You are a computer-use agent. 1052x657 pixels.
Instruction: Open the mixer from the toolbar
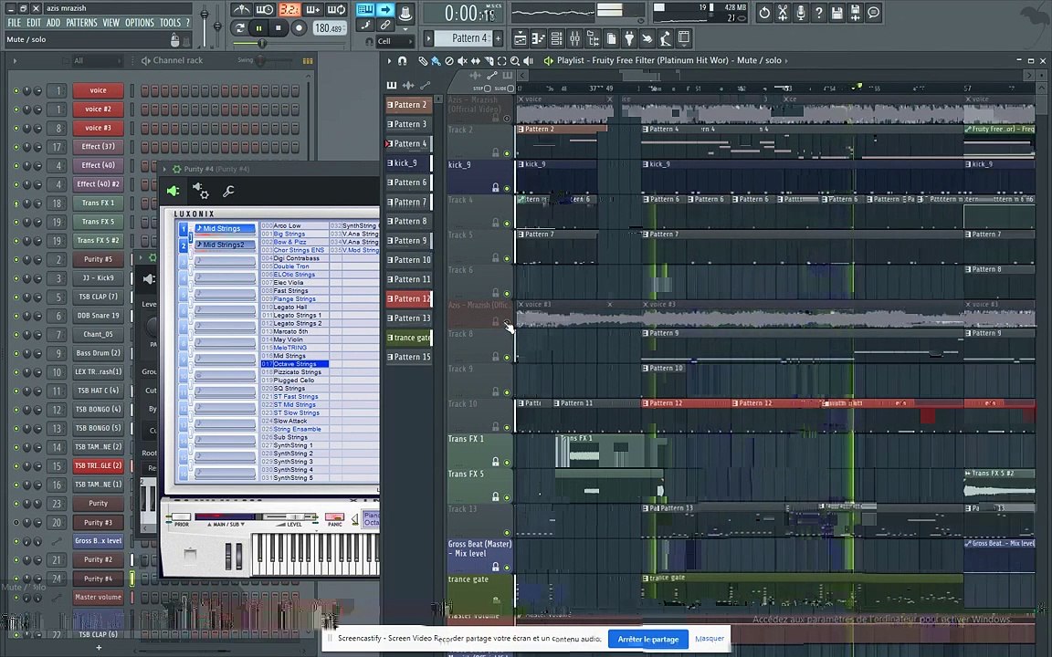(x=574, y=38)
